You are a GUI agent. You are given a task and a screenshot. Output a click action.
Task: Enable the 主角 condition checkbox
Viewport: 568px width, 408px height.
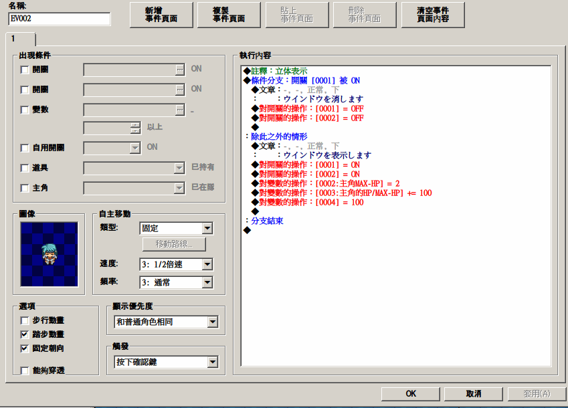pos(25,188)
